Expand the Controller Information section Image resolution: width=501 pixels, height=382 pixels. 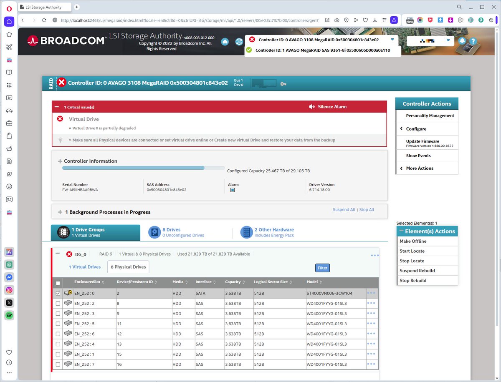pos(60,161)
